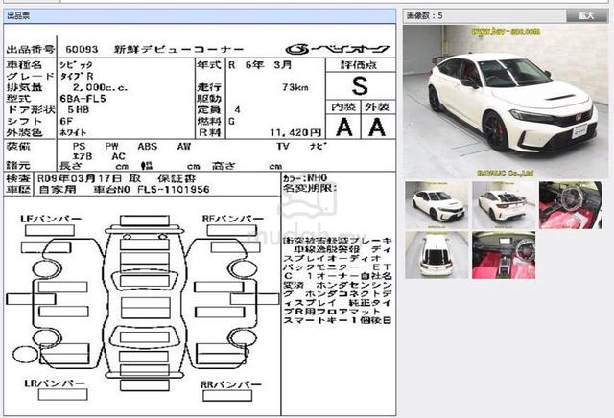Viewport: 614px width, 418px height.
Task: Click the box under the RRバンパー label
Action: pyautogui.click(x=227, y=395)
